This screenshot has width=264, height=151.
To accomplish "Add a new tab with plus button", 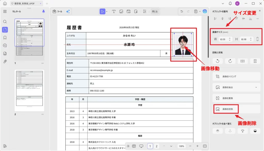I will tap(47, 3).
